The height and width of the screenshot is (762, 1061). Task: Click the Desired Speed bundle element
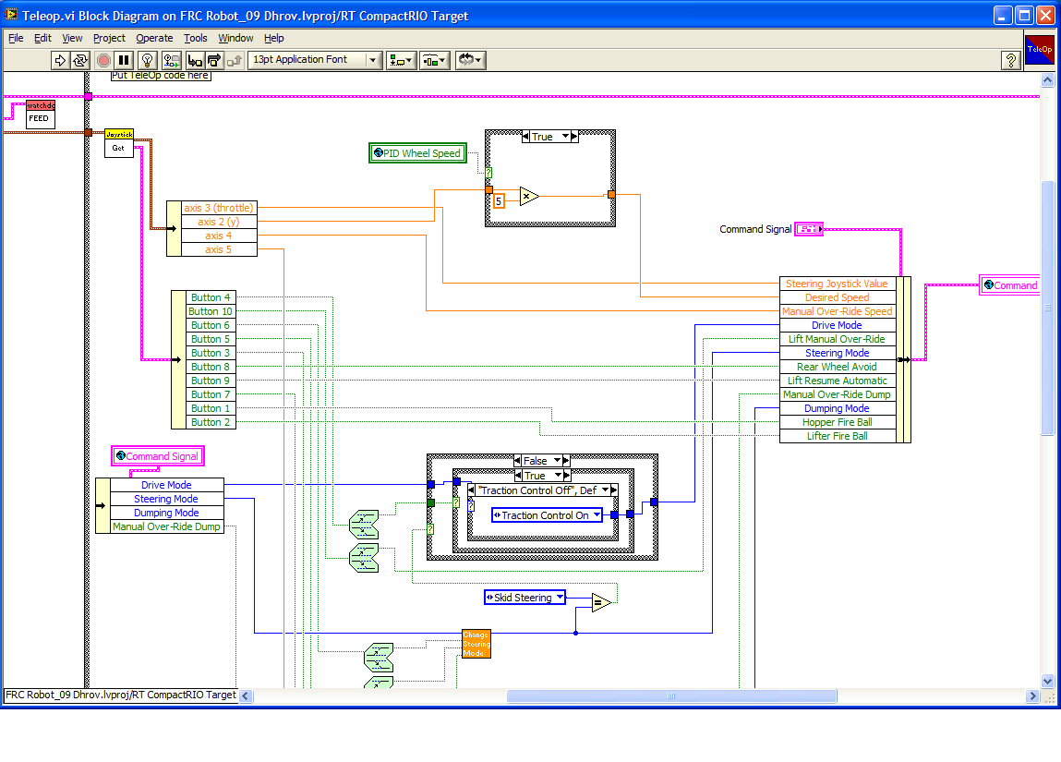[838, 297]
